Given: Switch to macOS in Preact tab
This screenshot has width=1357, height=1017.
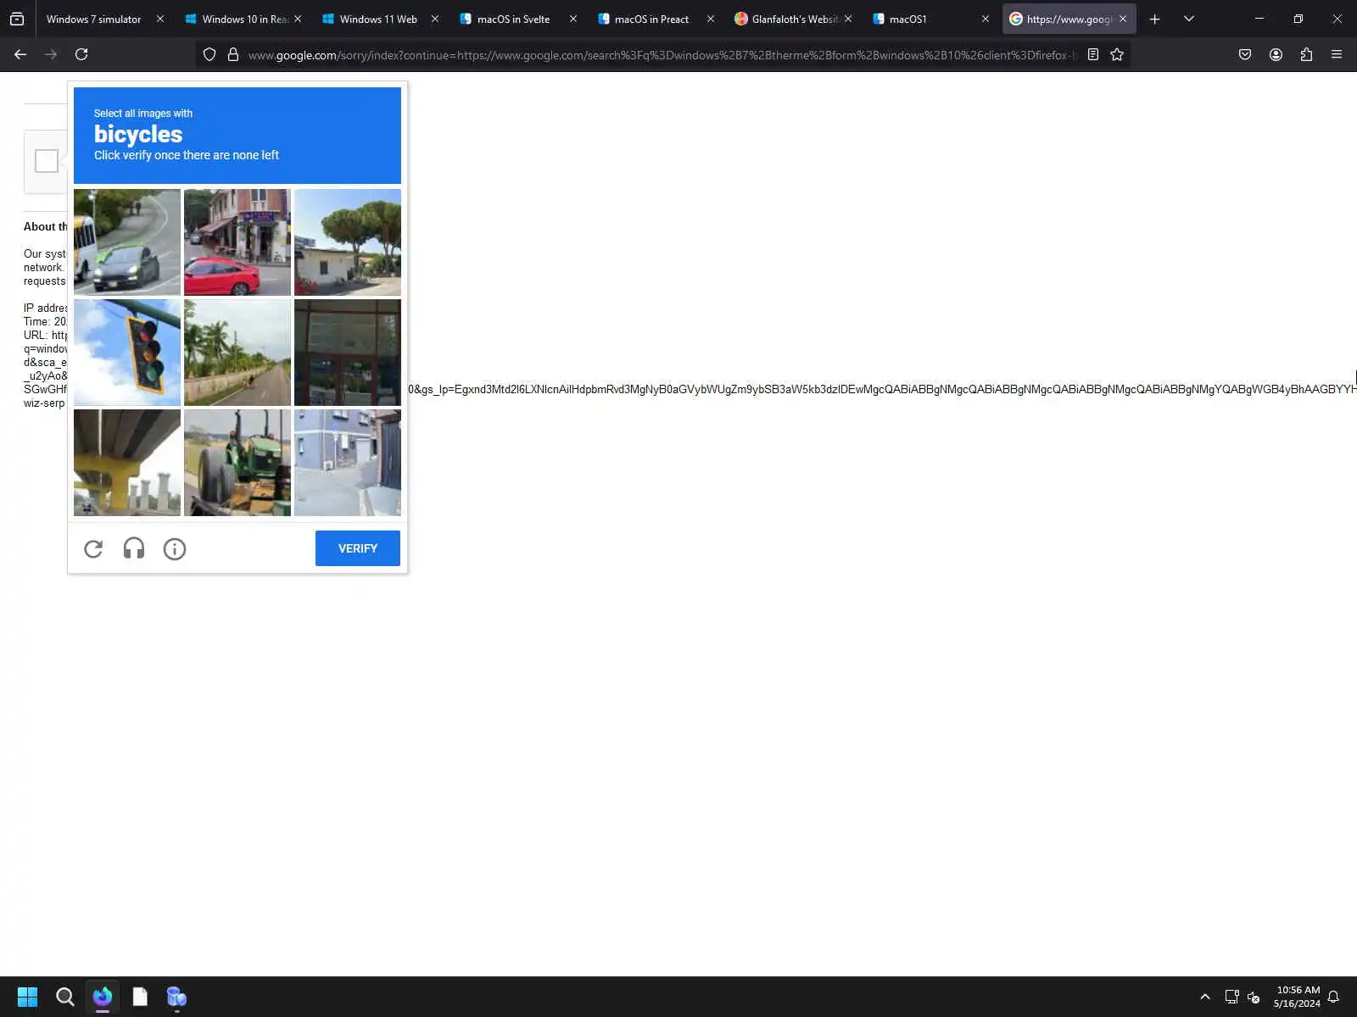Looking at the screenshot, I should (651, 19).
